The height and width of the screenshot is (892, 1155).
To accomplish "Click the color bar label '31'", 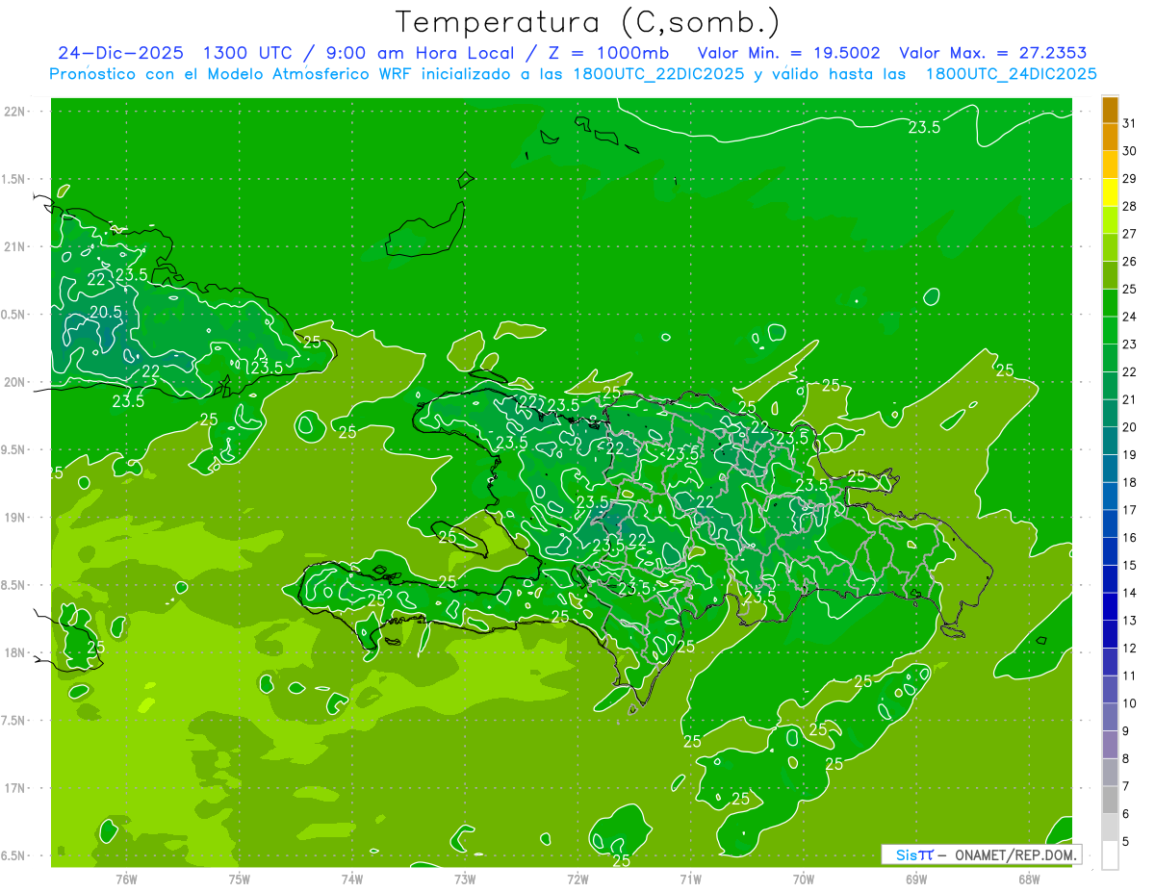I will pyautogui.click(x=1130, y=122).
